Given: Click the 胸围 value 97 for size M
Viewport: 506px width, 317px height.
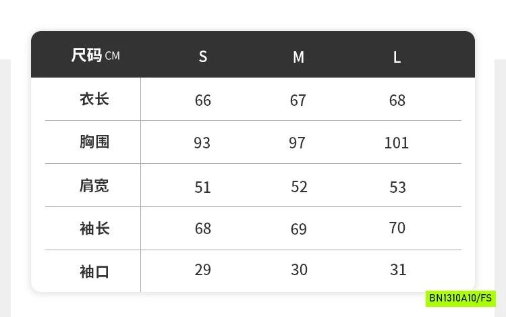Looking at the screenshot, I should pyautogui.click(x=298, y=143).
